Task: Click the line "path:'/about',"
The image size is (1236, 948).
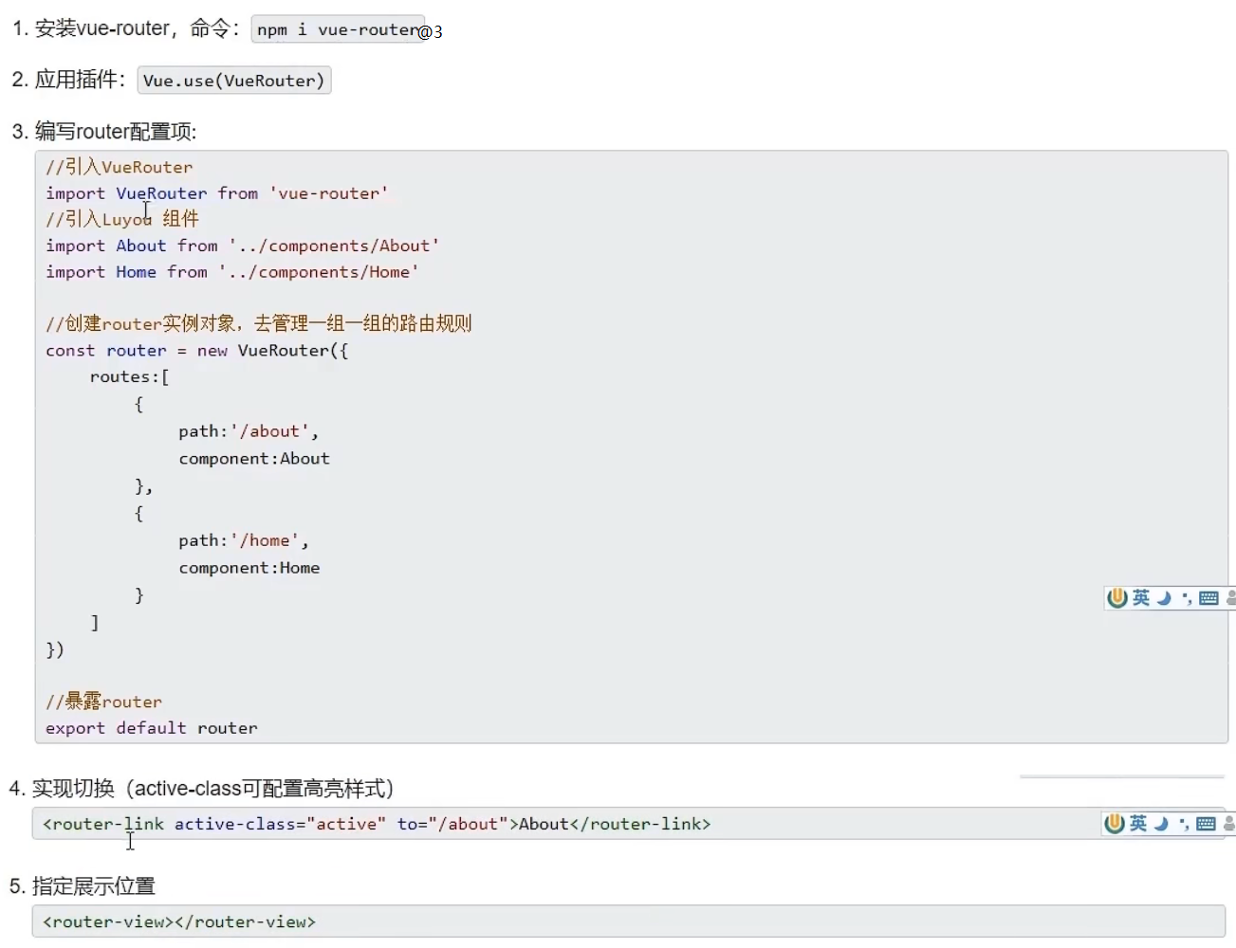Action: 249,431
